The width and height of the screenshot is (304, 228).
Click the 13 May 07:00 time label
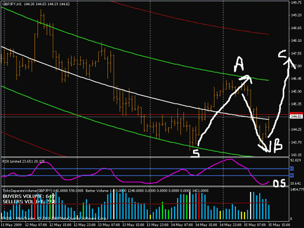[x=109, y=225]
